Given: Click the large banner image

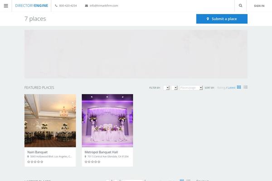Looking at the screenshot, I should click(136, 54).
